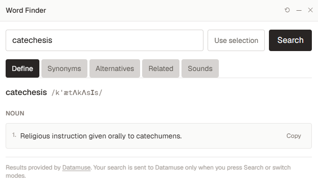Screen dimensions: 318x191
Task: Switch to the Related tab
Action: tap(161, 68)
